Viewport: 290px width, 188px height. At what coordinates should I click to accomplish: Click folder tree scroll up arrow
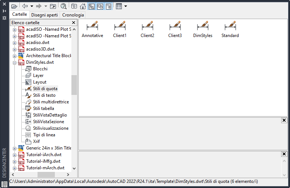pyautogui.click(x=74, y=29)
